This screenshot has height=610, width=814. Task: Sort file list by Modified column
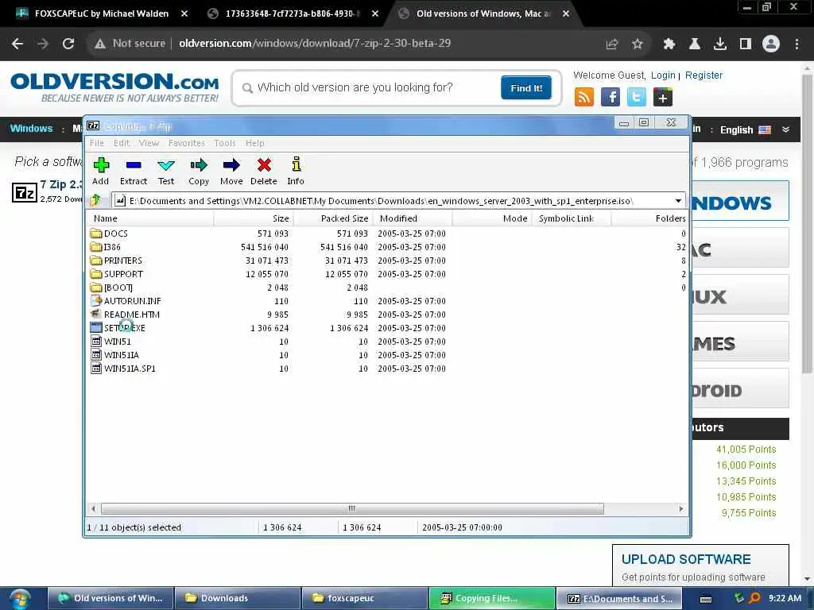pos(413,218)
